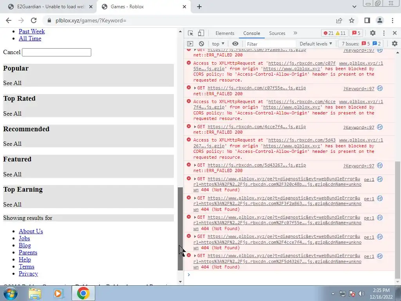The width and height of the screenshot is (401, 301).
Task: Expand the GET c07f55e js.gzip error entry
Action: tap(195, 88)
